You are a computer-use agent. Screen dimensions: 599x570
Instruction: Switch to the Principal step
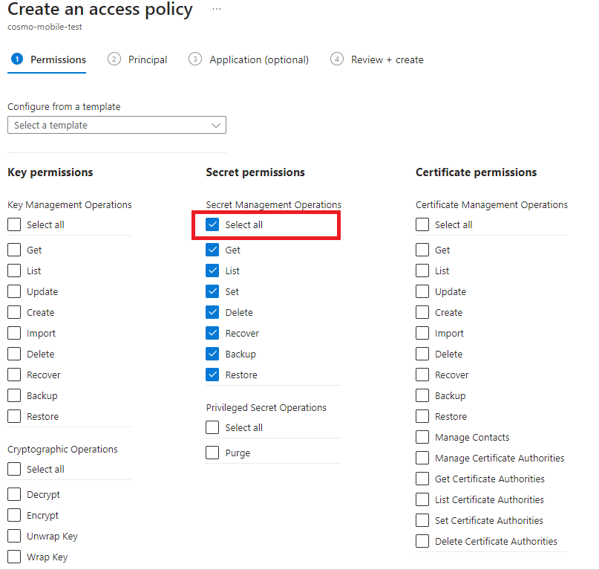point(147,59)
